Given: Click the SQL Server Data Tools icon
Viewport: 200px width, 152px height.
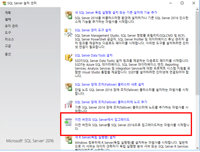Looking at the screenshot, I should 69,58.
